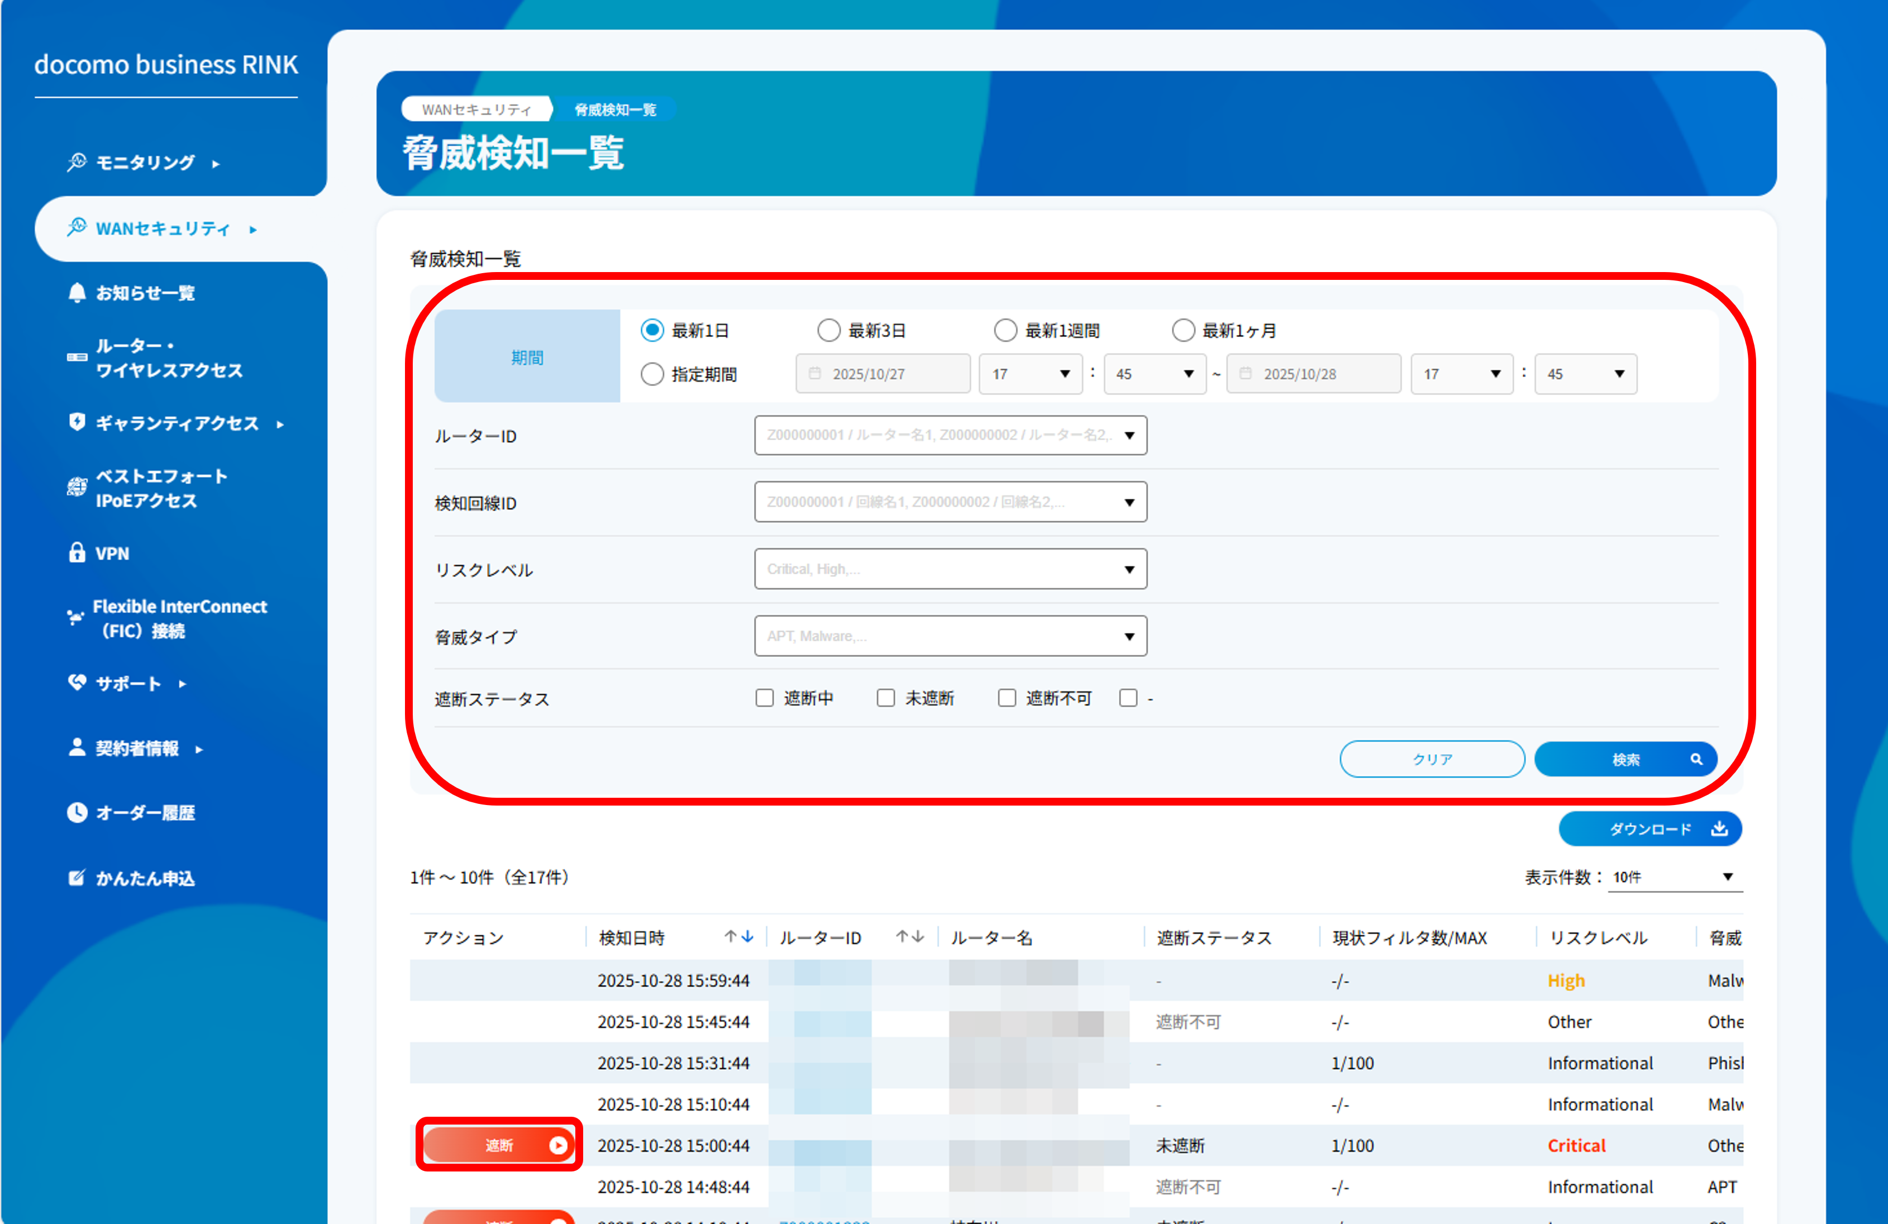Open the リスクレベル dropdown

click(x=950, y=569)
